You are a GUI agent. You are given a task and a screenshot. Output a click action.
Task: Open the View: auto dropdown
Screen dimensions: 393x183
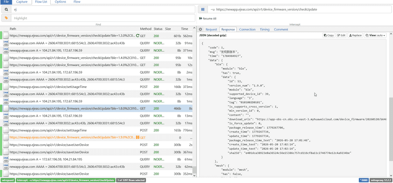coord(375,35)
